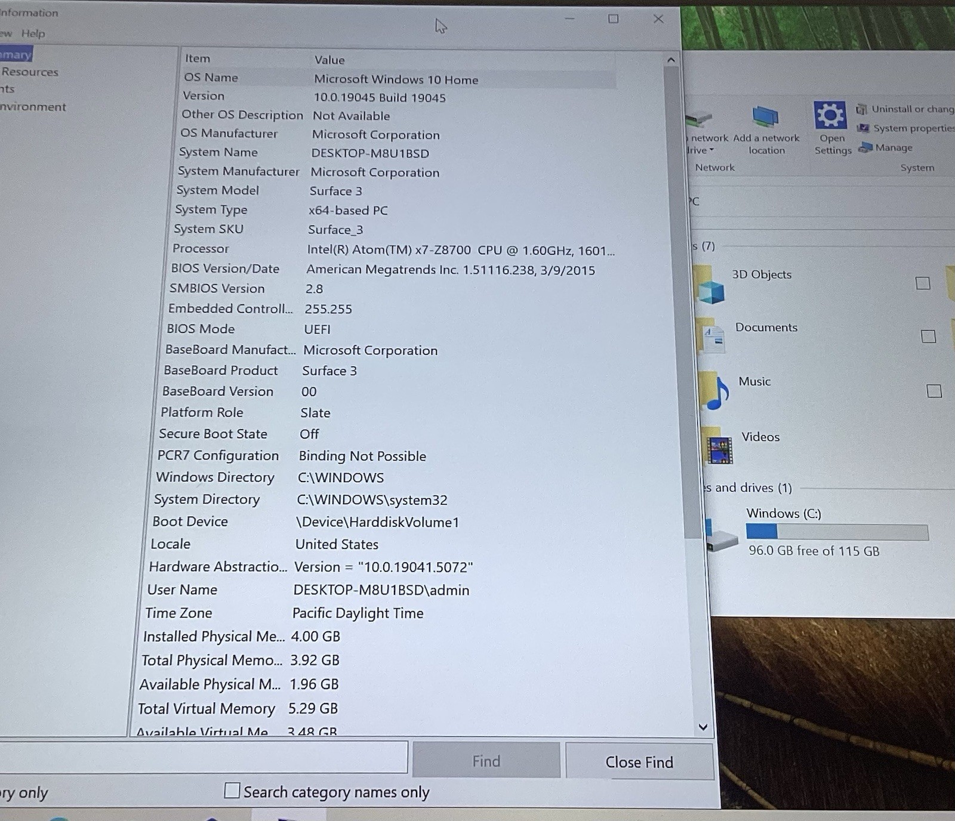955x821 pixels.
Task: Click the C:\WINDOWS\system32 value
Action: 372,500
